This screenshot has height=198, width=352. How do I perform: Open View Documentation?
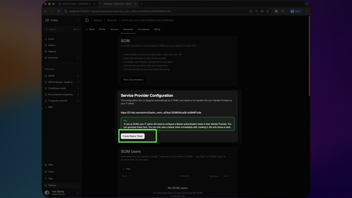[133, 79]
